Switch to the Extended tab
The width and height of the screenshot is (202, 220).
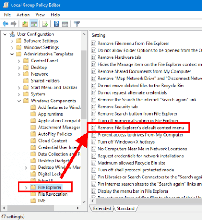tap(102, 208)
